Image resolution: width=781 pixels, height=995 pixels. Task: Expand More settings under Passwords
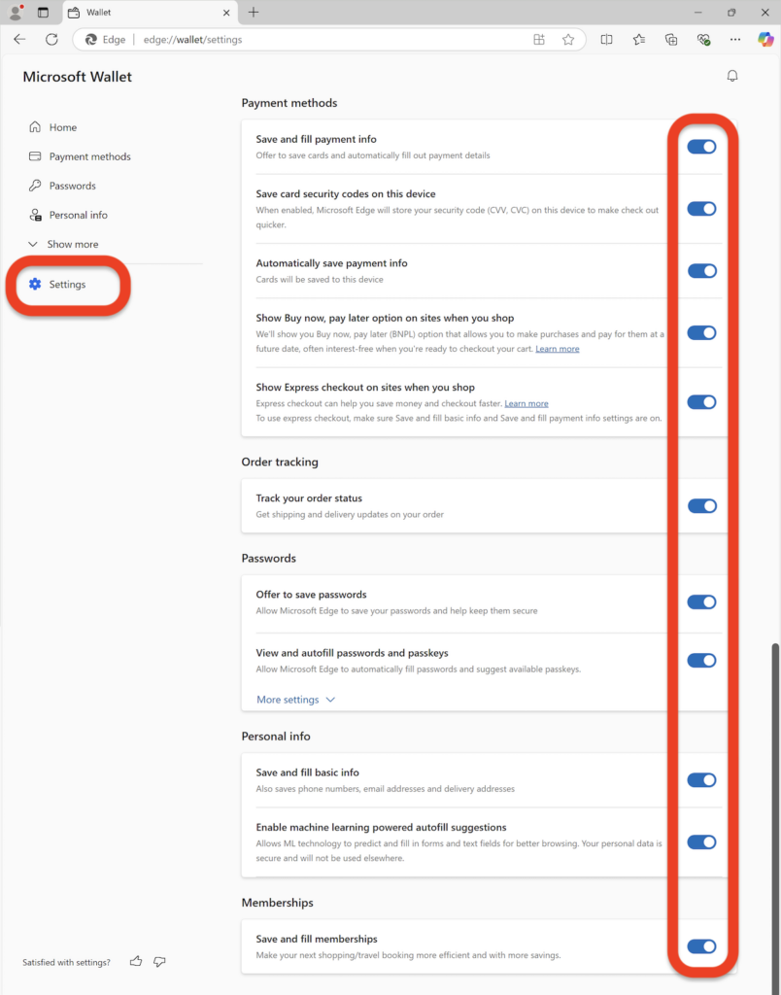point(294,700)
